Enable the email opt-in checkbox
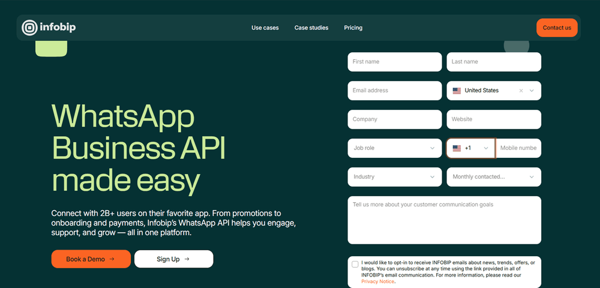The height and width of the screenshot is (288, 600). 355,264
